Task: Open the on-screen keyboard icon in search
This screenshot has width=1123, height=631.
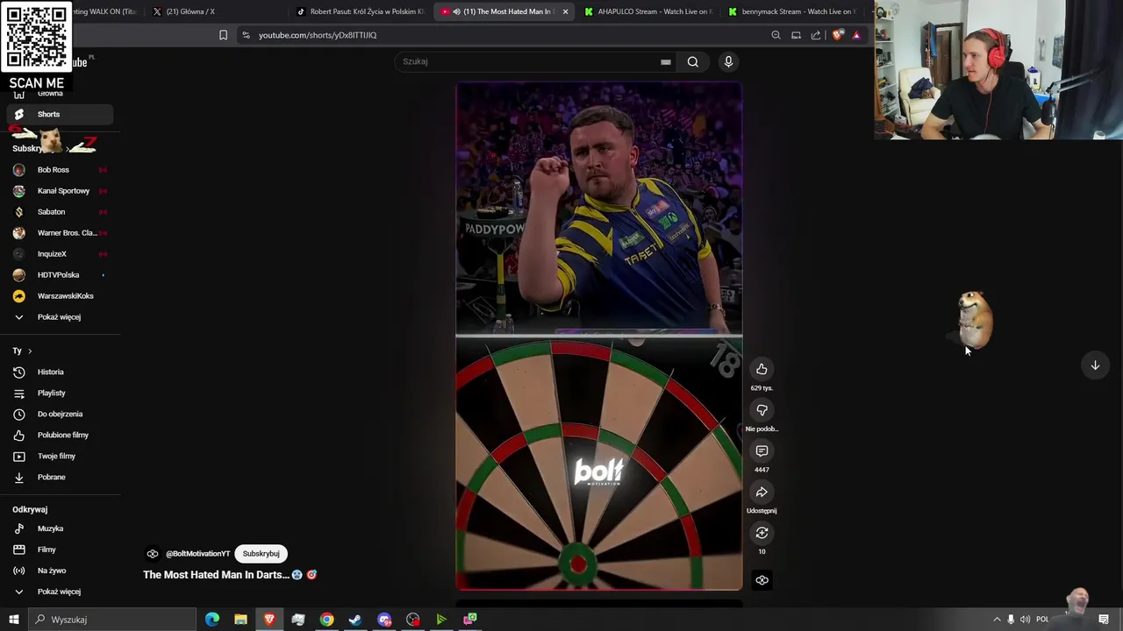Action: pyautogui.click(x=666, y=61)
